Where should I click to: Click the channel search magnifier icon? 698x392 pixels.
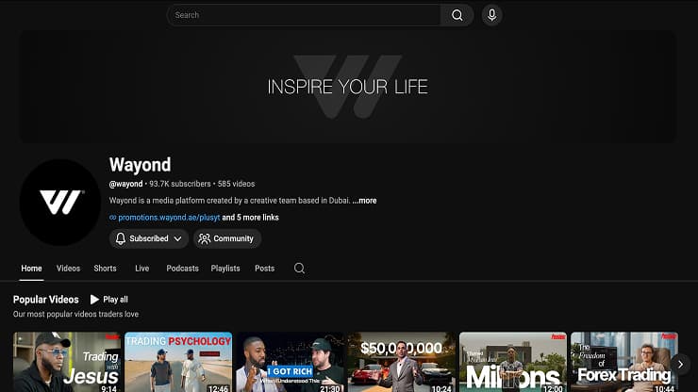(x=299, y=268)
